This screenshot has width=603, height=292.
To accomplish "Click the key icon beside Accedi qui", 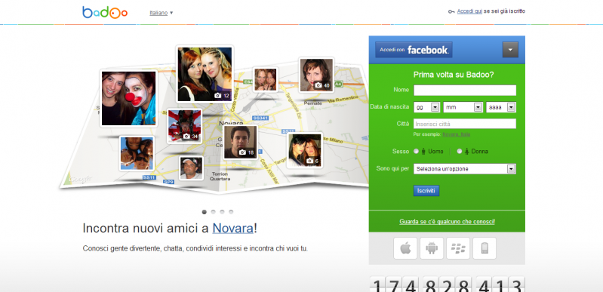I will coord(451,12).
